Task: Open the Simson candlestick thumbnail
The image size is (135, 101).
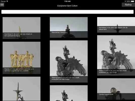Action: click(x=116, y=25)
